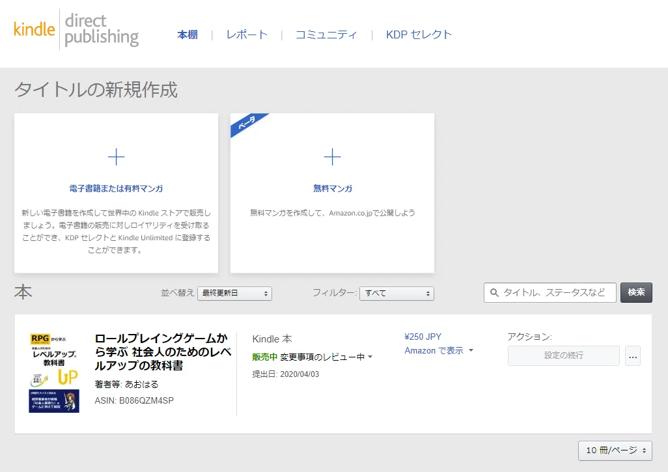This screenshot has width=668, height=472.
Task: Click the Kindle 本 format label
Action: click(x=272, y=339)
